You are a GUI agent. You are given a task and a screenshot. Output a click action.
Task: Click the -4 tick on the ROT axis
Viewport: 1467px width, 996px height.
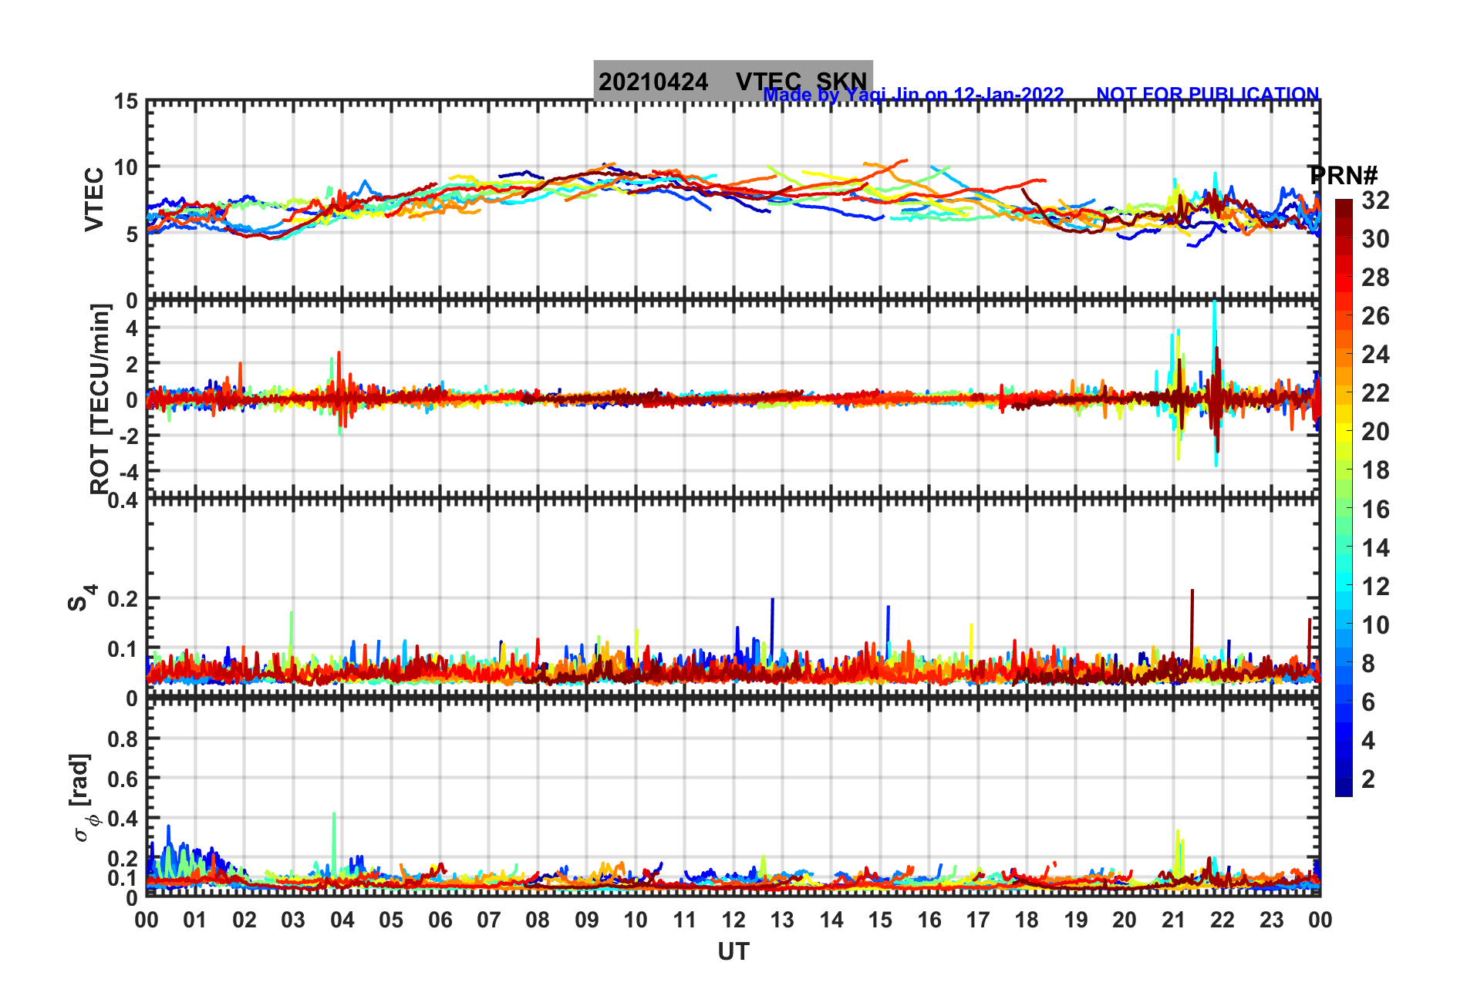click(x=130, y=471)
